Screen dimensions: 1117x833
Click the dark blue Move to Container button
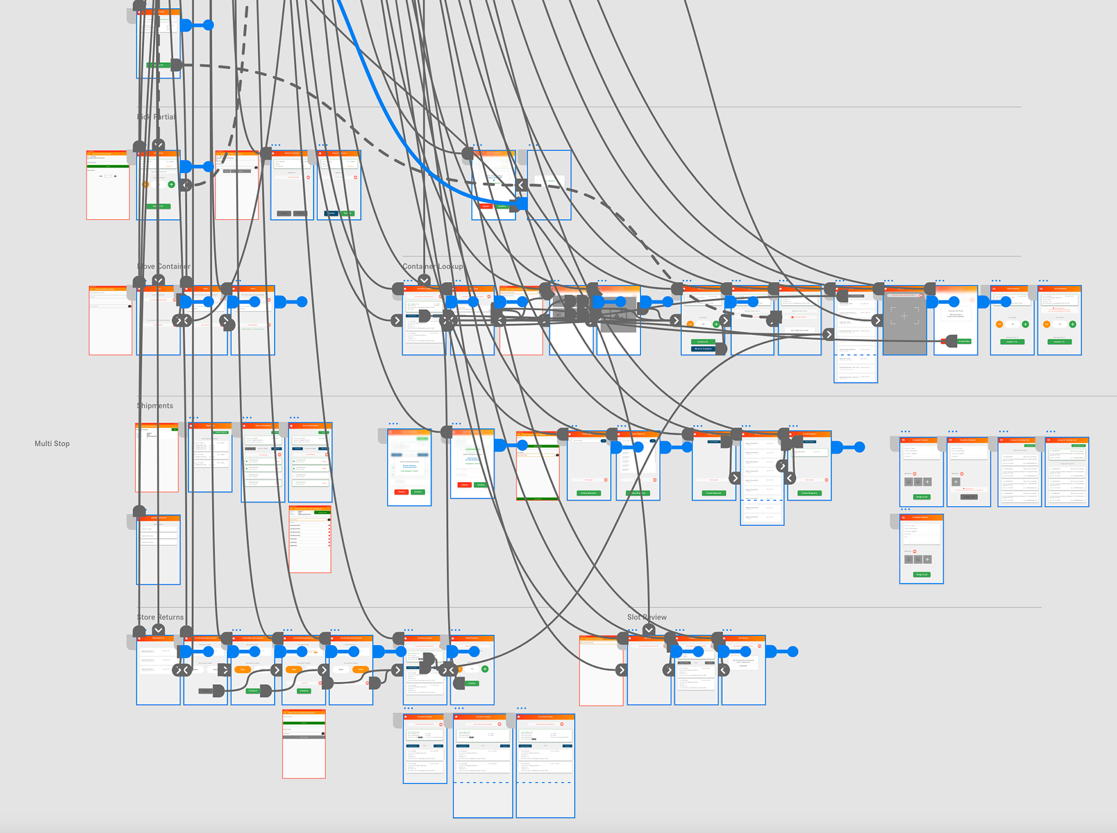click(702, 349)
